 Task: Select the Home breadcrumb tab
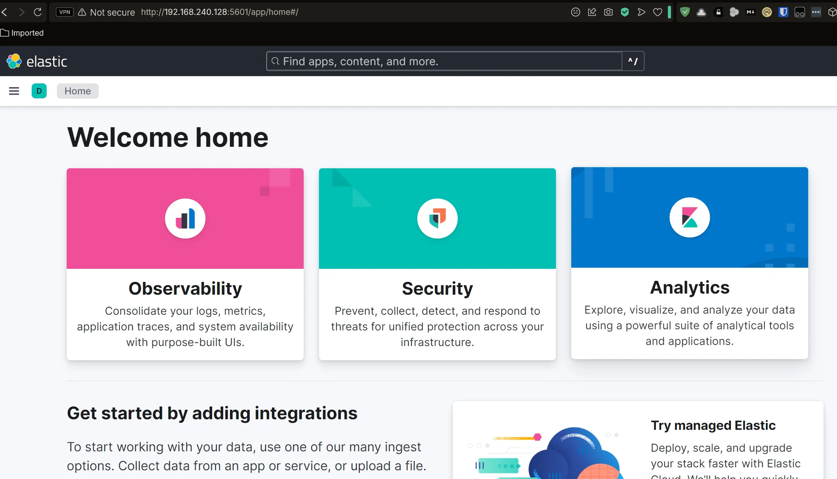tap(77, 91)
